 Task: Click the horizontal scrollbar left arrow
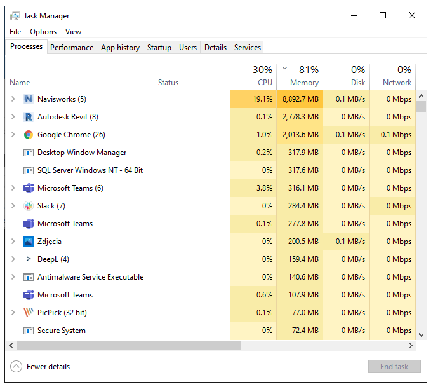[x=11, y=346]
